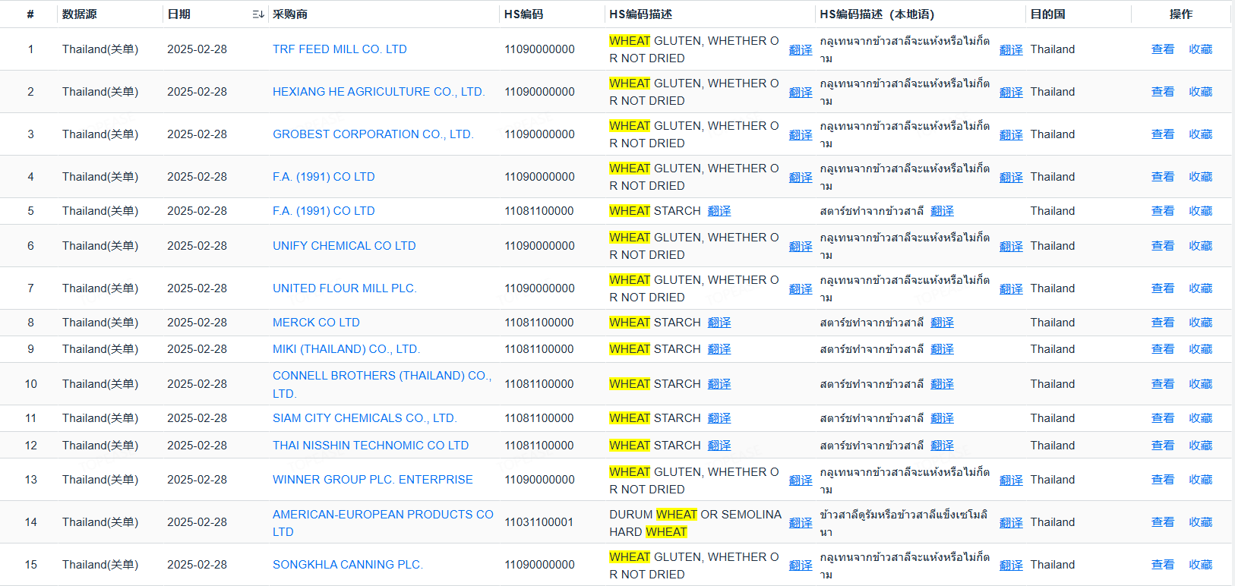Click 收藏 in row 5 WHEAT STARCH

tap(1201, 211)
